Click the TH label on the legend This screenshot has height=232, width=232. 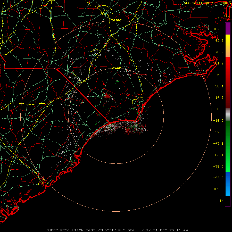221,201
